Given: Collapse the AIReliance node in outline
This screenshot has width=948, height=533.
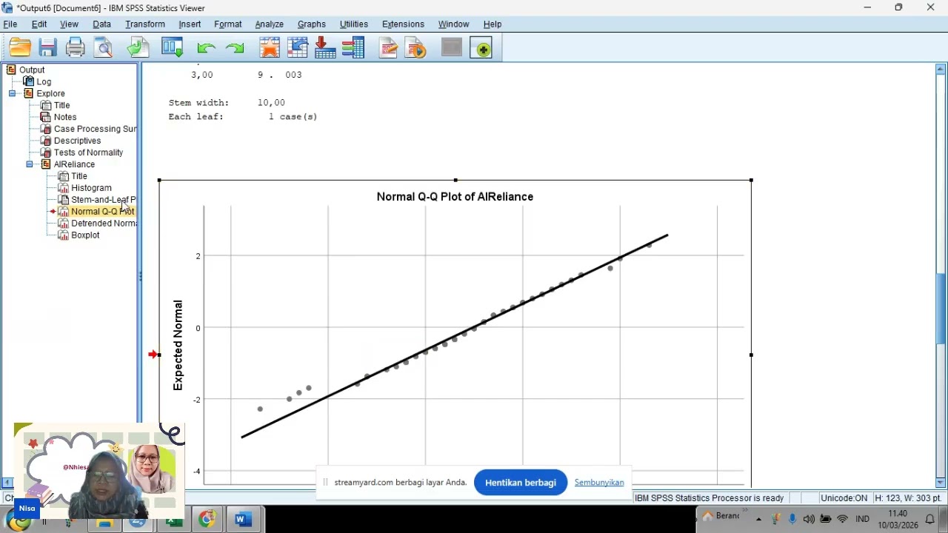Looking at the screenshot, I should (30, 164).
